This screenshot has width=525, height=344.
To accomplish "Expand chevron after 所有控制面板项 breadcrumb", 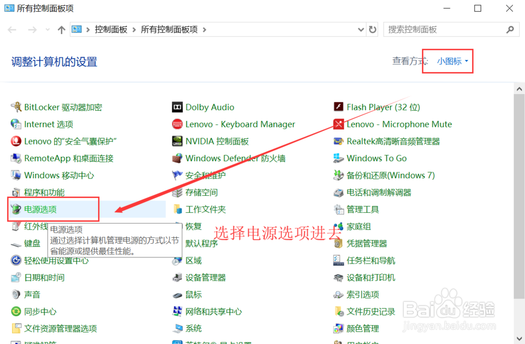I will [204, 30].
